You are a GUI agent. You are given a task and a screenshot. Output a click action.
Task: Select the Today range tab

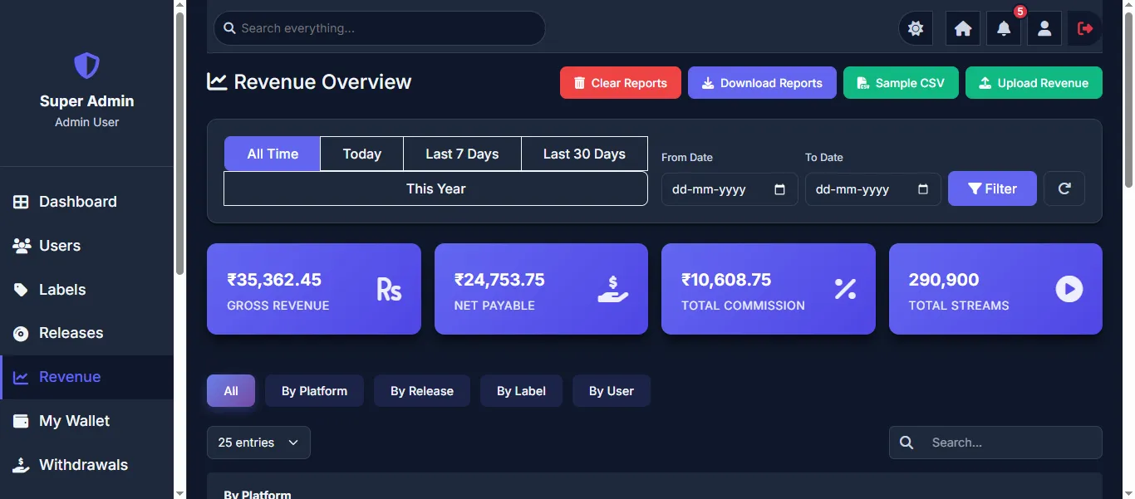(x=362, y=154)
